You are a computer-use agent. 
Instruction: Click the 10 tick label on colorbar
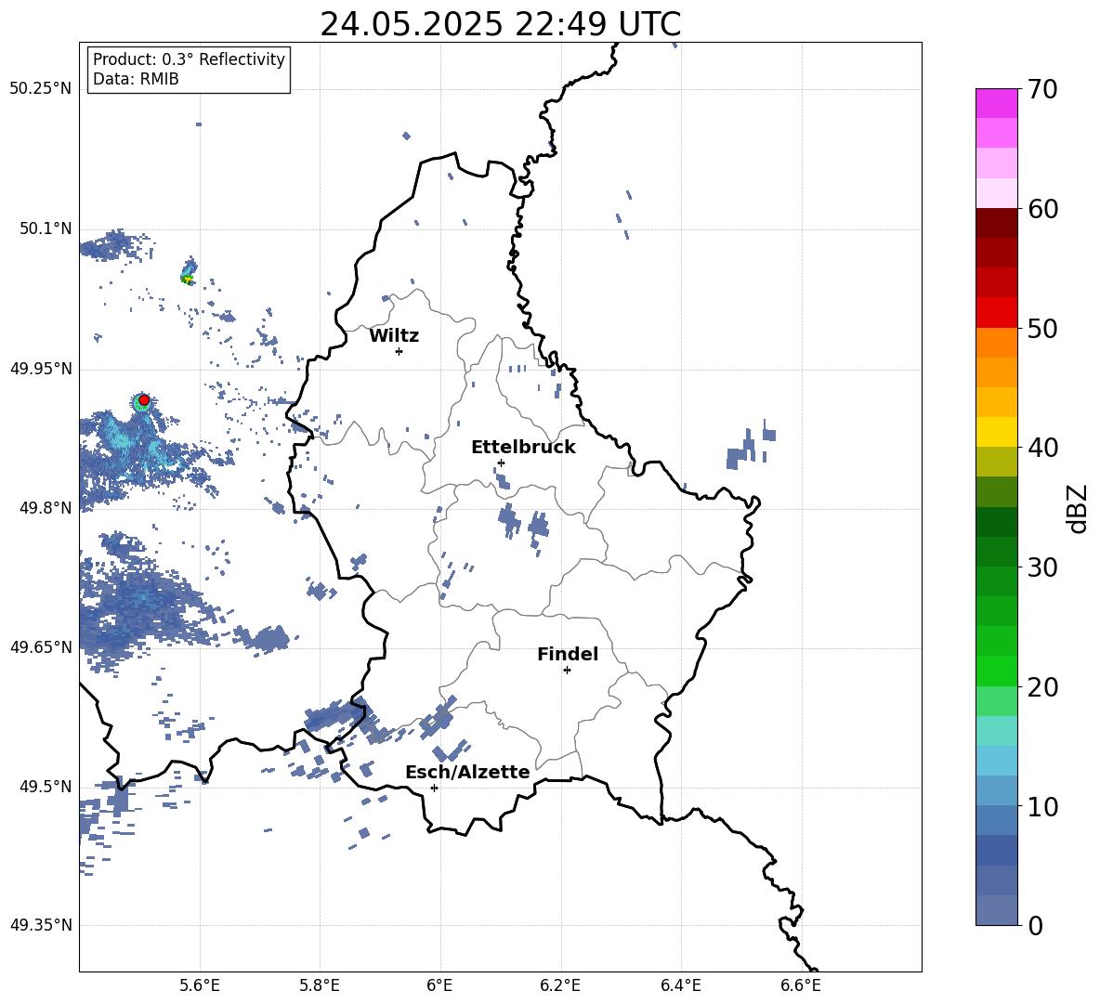coord(1042,807)
